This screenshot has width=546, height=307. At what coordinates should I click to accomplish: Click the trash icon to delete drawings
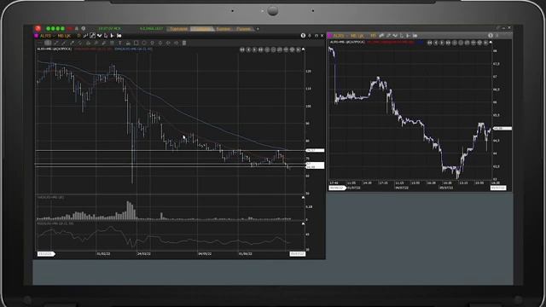(184, 43)
